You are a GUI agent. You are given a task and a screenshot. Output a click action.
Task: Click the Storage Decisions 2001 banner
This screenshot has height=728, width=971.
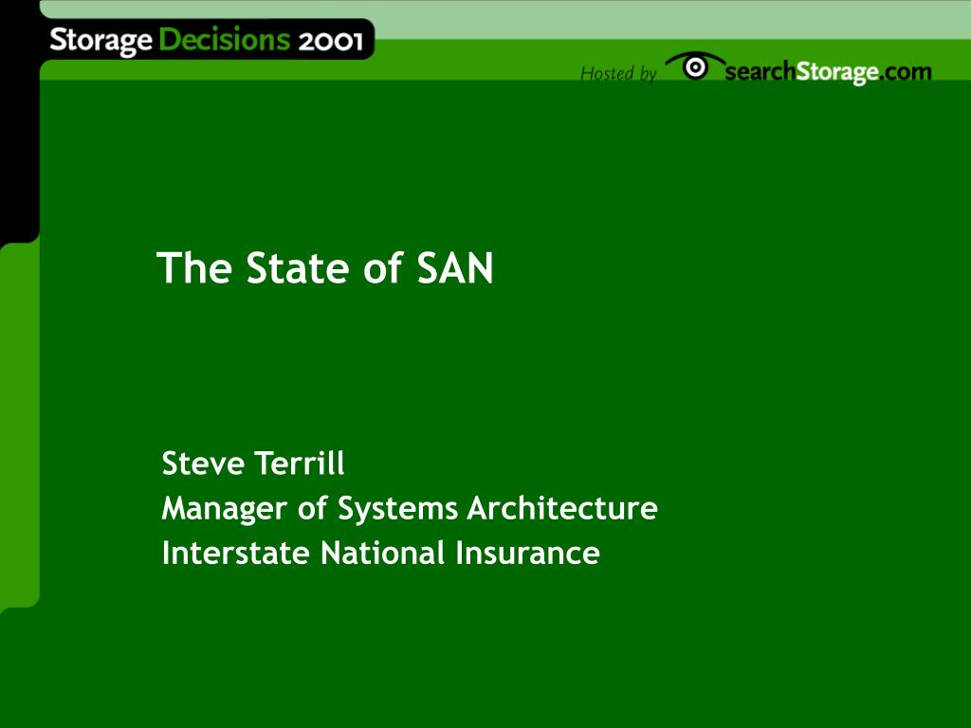(x=207, y=40)
